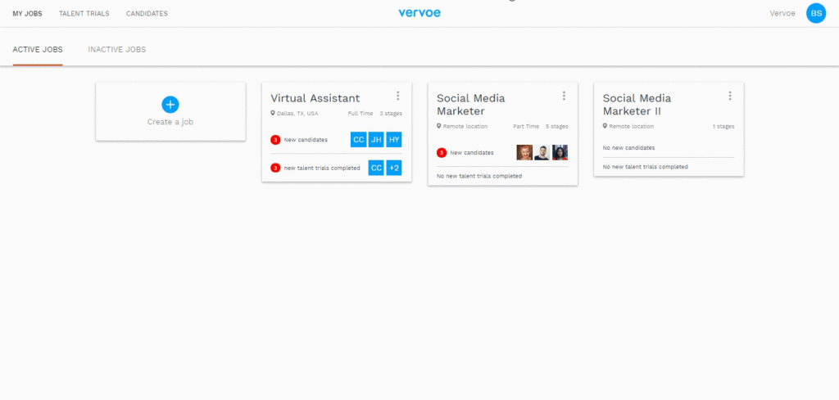Click the +2 talent trials badge
Viewport: 839px width, 400px height.
pos(394,168)
